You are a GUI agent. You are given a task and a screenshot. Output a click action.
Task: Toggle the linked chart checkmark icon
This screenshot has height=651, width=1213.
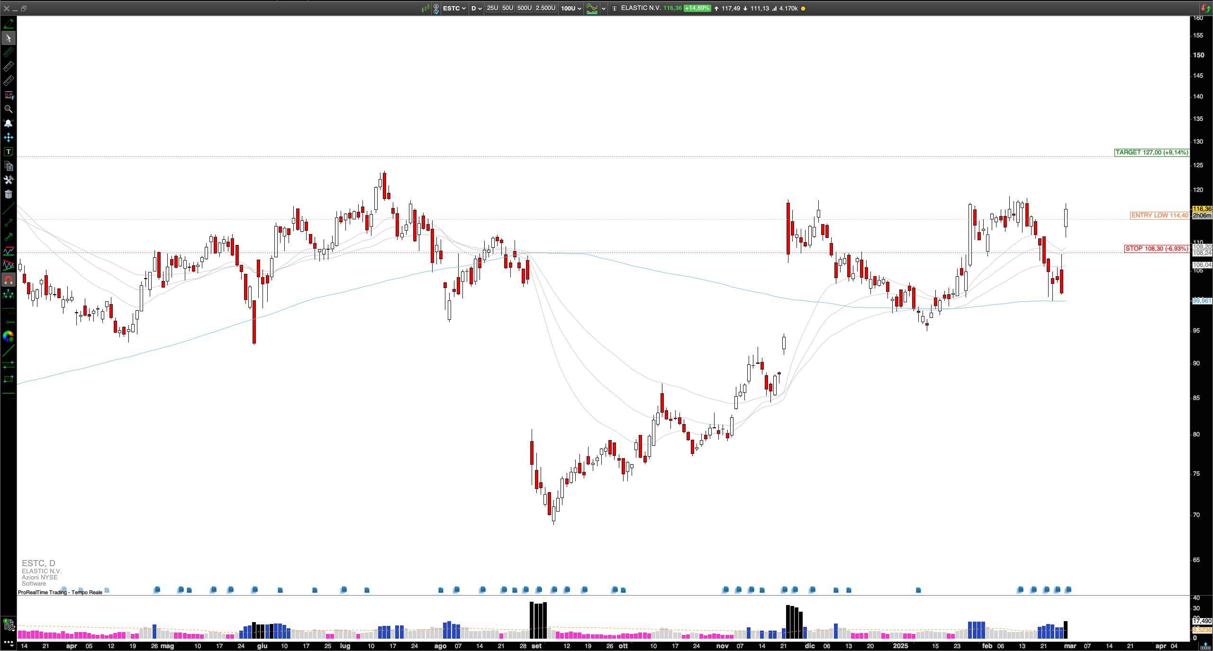[x=436, y=9]
